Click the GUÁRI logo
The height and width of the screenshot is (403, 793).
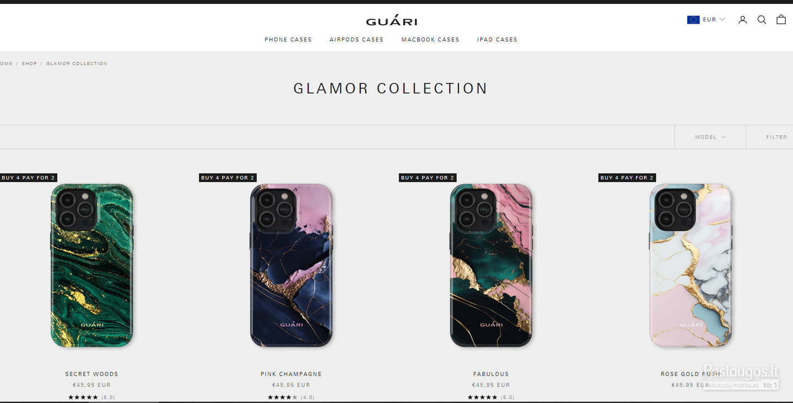pyautogui.click(x=392, y=21)
